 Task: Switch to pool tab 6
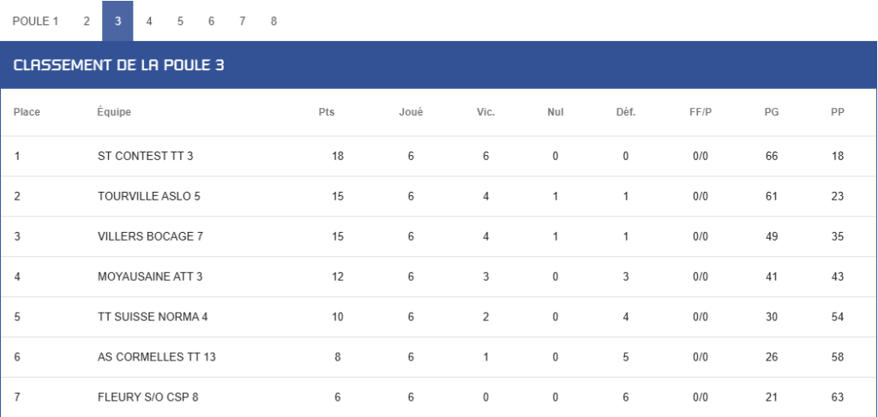coord(211,21)
